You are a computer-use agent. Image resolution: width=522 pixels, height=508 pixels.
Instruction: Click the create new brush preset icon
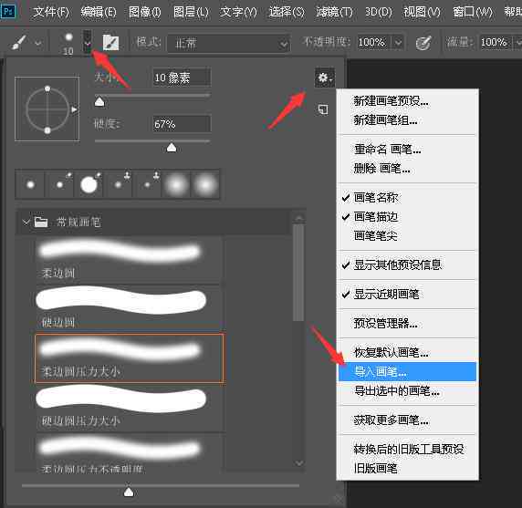point(323,109)
